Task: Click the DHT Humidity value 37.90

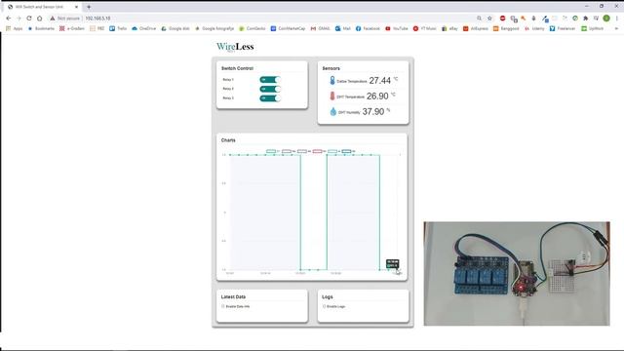Action: [x=373, y=112]
